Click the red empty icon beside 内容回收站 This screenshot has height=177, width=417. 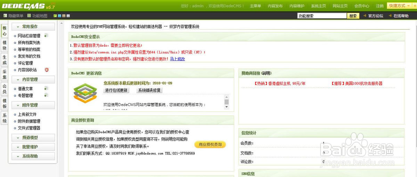pos(47,70)
